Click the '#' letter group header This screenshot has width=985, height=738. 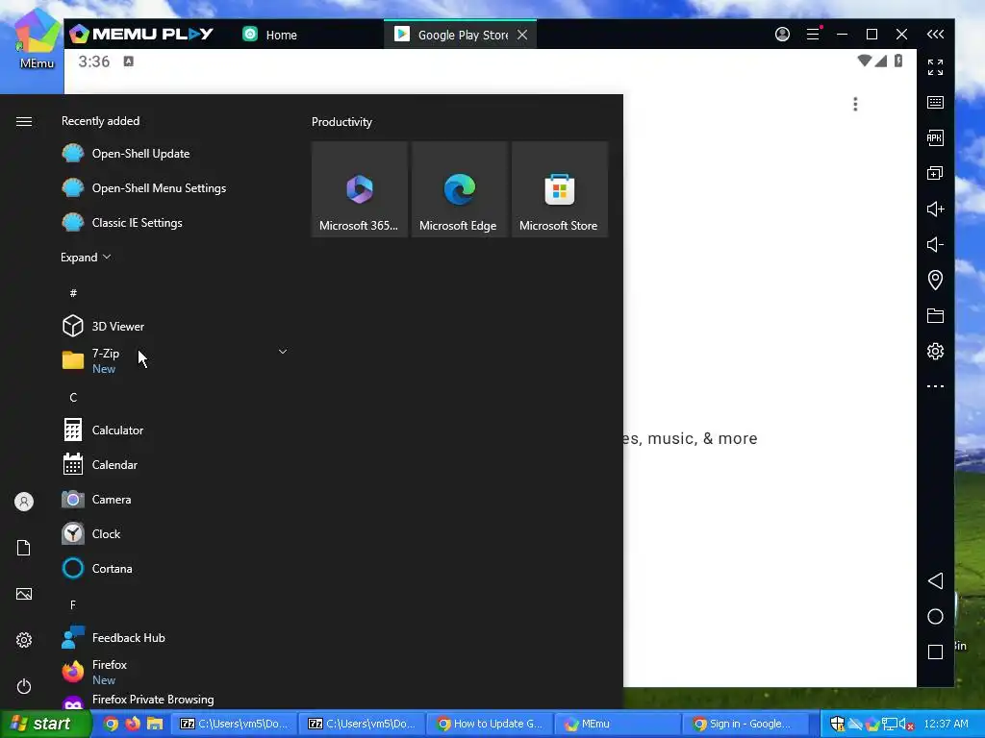coord(73,293)
